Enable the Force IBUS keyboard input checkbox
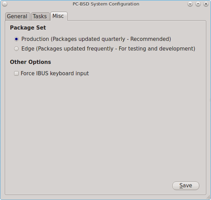Image resolution: width=211 pixels, height=200 pixels. 16,74
